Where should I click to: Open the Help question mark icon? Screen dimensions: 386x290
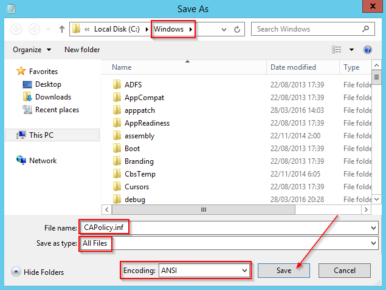367,50
